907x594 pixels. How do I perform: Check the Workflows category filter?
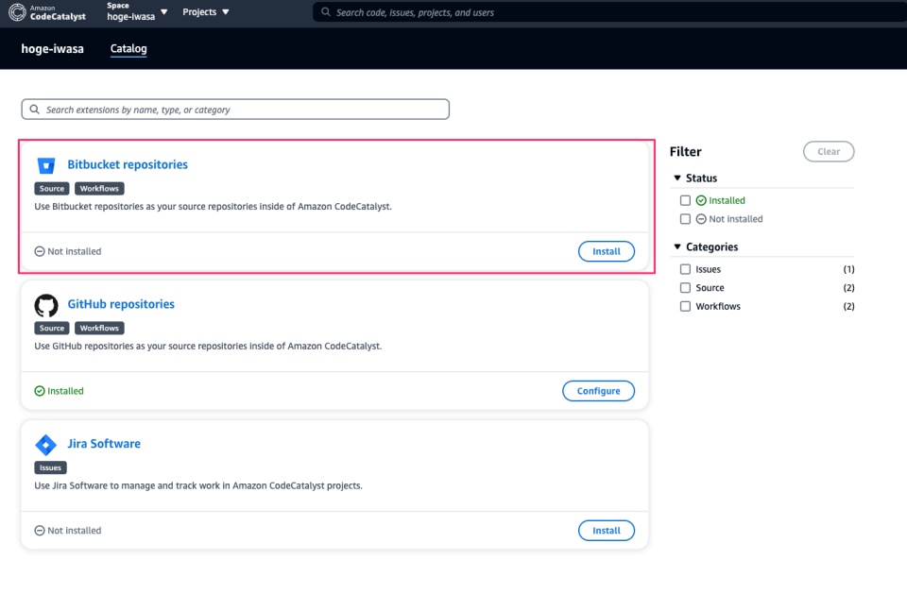[x=685, y=306]
